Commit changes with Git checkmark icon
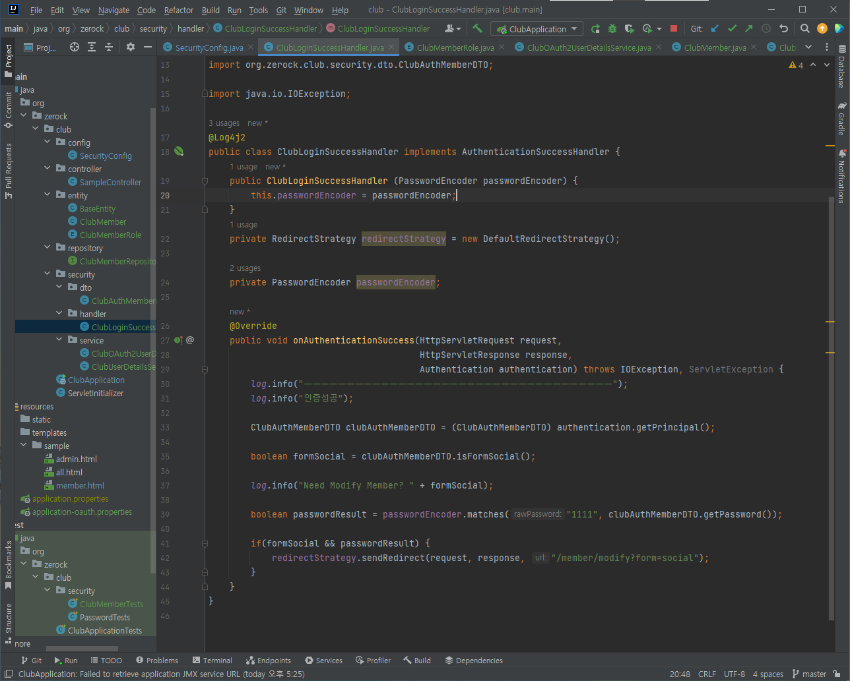Image resolution: width=850 pixels, height=681 pixels. (x=732, y=29)
